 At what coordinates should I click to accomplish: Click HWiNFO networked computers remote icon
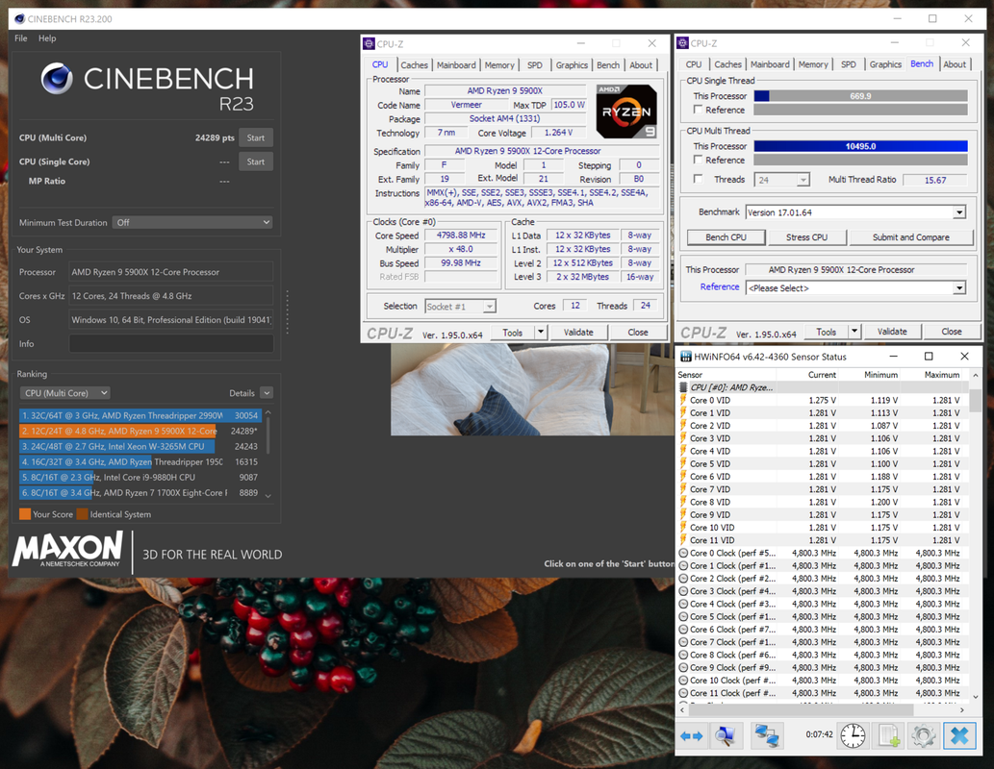(x=767, y=735)
